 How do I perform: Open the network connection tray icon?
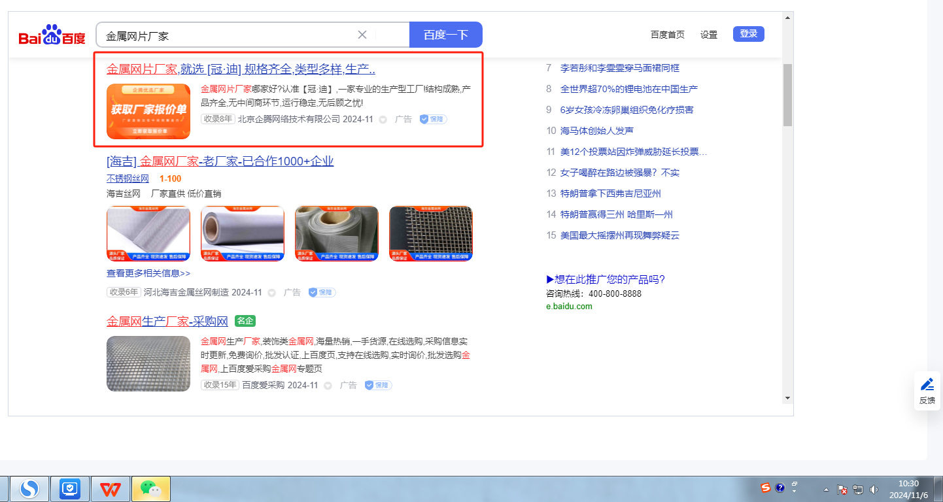858,489
